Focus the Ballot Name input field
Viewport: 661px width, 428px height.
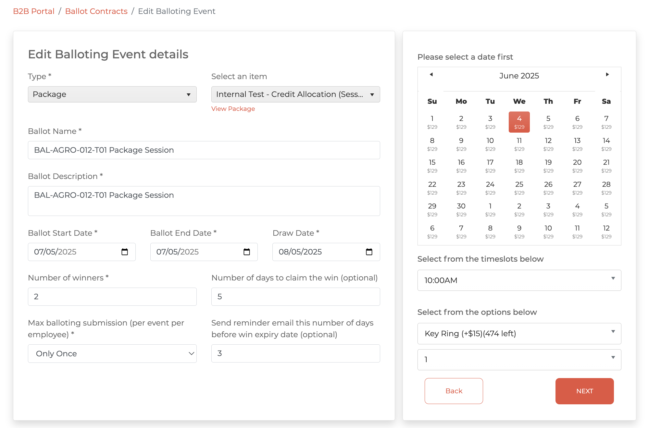click(204, 150)
